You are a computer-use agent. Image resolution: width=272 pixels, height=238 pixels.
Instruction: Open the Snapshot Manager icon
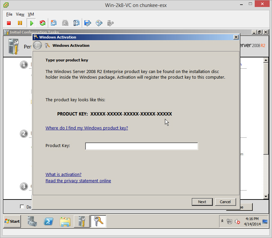tap(76, 23)
